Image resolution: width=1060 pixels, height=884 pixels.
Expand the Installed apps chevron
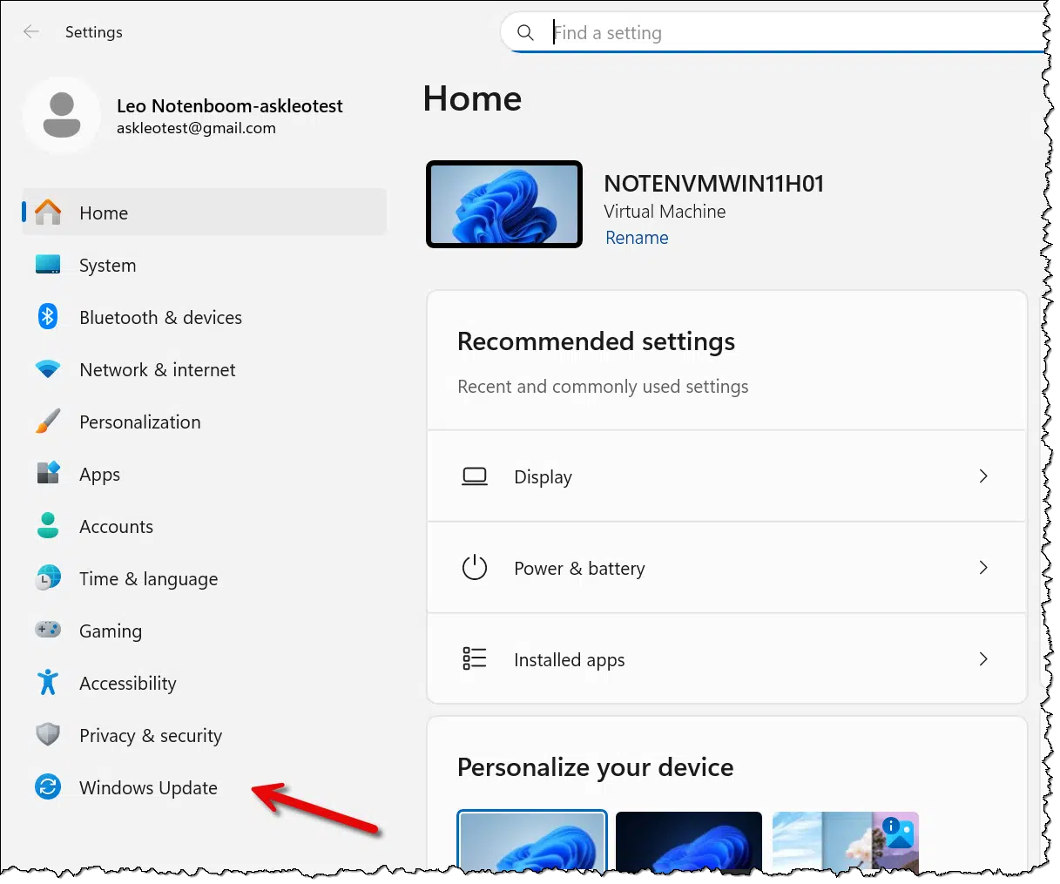[983, 659]
